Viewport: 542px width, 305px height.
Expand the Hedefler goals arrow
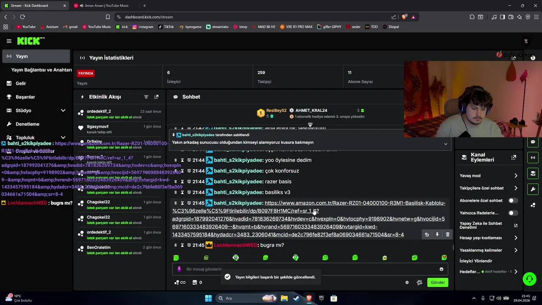[x=516, y=272]
